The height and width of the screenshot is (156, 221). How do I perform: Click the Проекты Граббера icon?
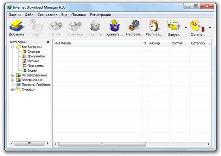click(18, 84)
